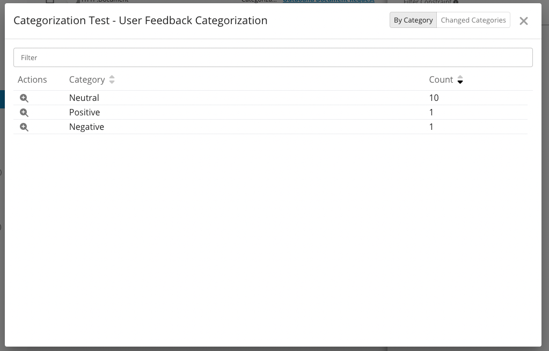Click into the Filter text field
This screenshot has width=549, height=351.
click(x=273, y=57)
